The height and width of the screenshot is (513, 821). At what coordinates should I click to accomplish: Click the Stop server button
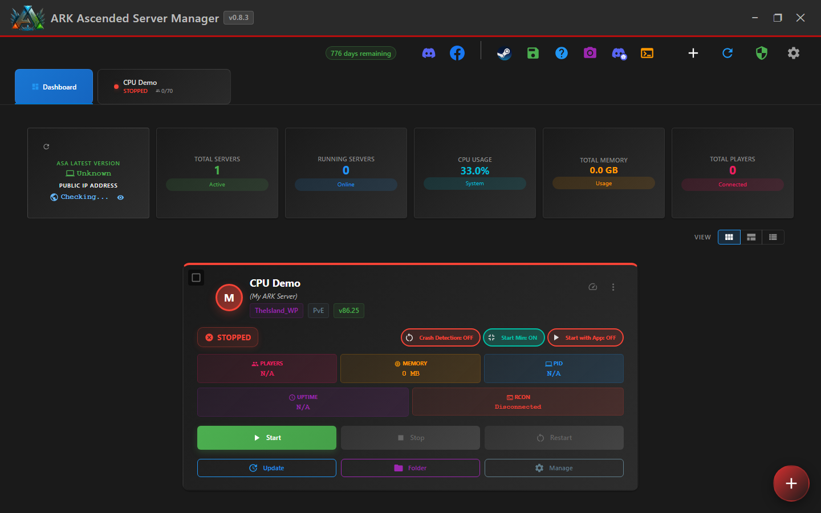tap(410, 438)
